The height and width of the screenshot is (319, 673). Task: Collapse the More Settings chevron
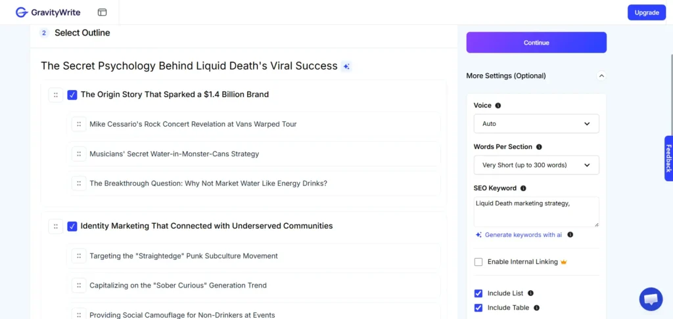[601, 76]
